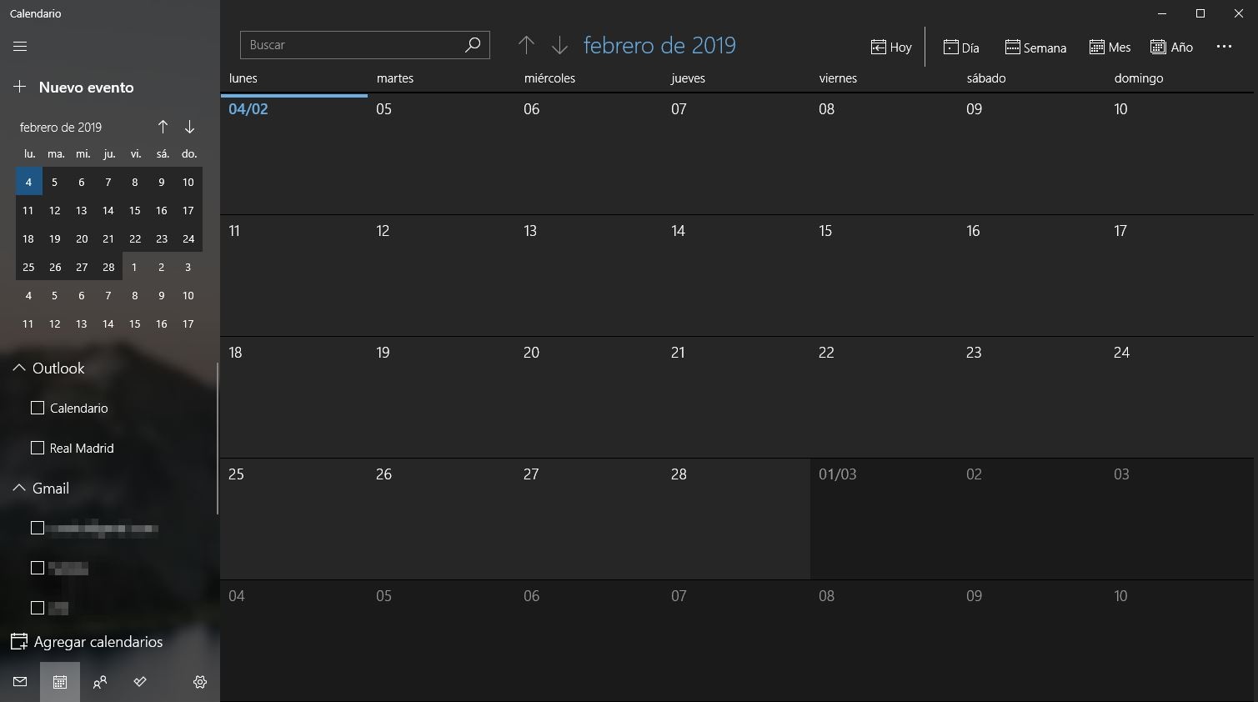The image size is (1258, 702).
Task: Click the search magnifier icon
Action: pos(473,45)
